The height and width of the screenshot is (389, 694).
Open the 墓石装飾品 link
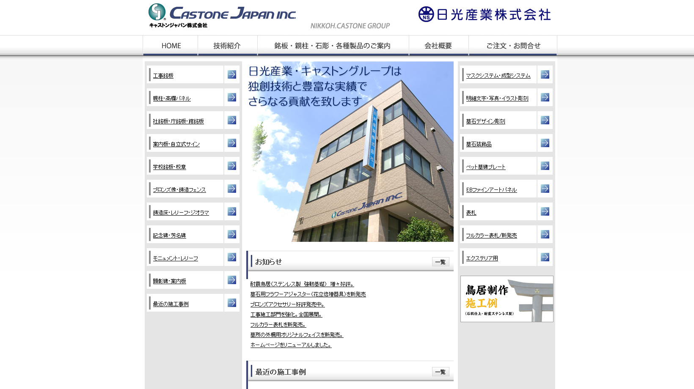479,144
